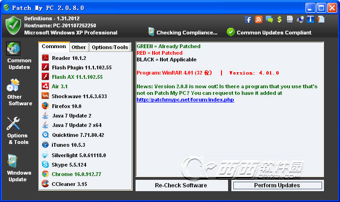
Task: Click the Perform Updates button
Action: tap(277, 185)
